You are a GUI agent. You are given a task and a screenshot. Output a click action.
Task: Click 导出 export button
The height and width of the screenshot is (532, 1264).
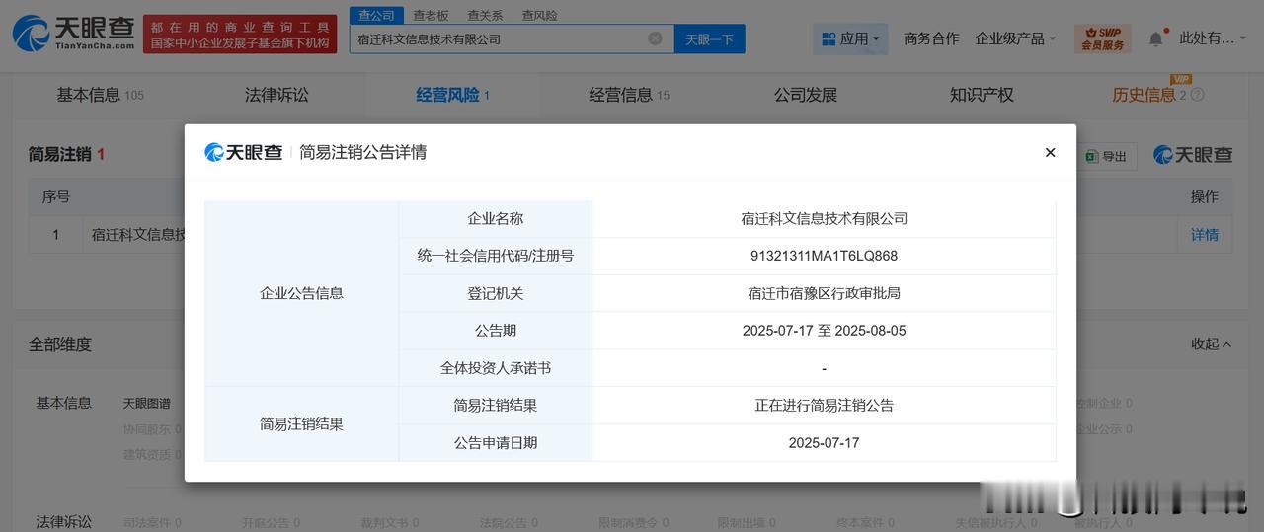point(1106,156)
